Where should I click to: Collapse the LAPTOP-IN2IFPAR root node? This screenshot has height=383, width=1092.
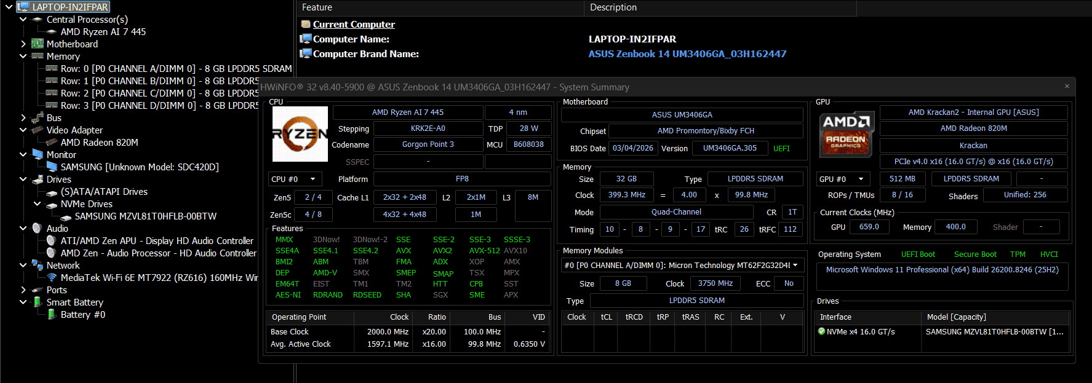point(9,7)
